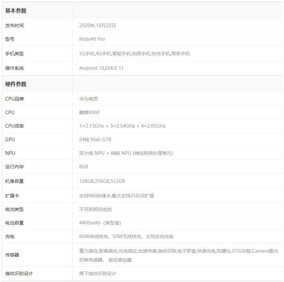Select the value 24核 Mali-G78

pyautogui.click(x=95, y=140)
